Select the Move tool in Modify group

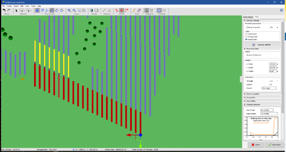coord(122,10)
